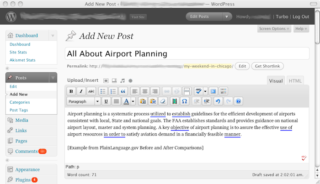
Task: Align text right
Action: click(x=155, y=91)
